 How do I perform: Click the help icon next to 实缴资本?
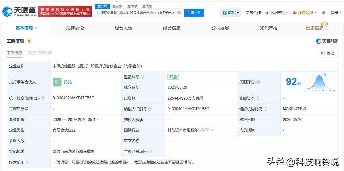(258, 98)
